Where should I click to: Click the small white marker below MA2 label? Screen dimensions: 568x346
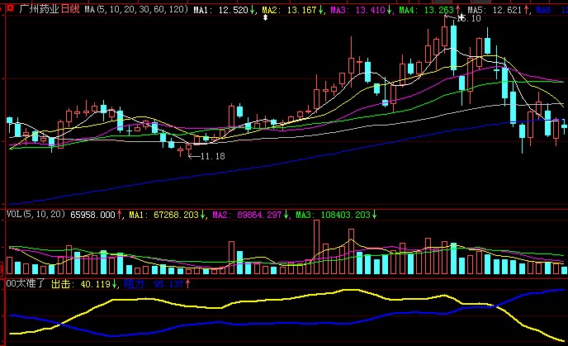coord(265,17)
